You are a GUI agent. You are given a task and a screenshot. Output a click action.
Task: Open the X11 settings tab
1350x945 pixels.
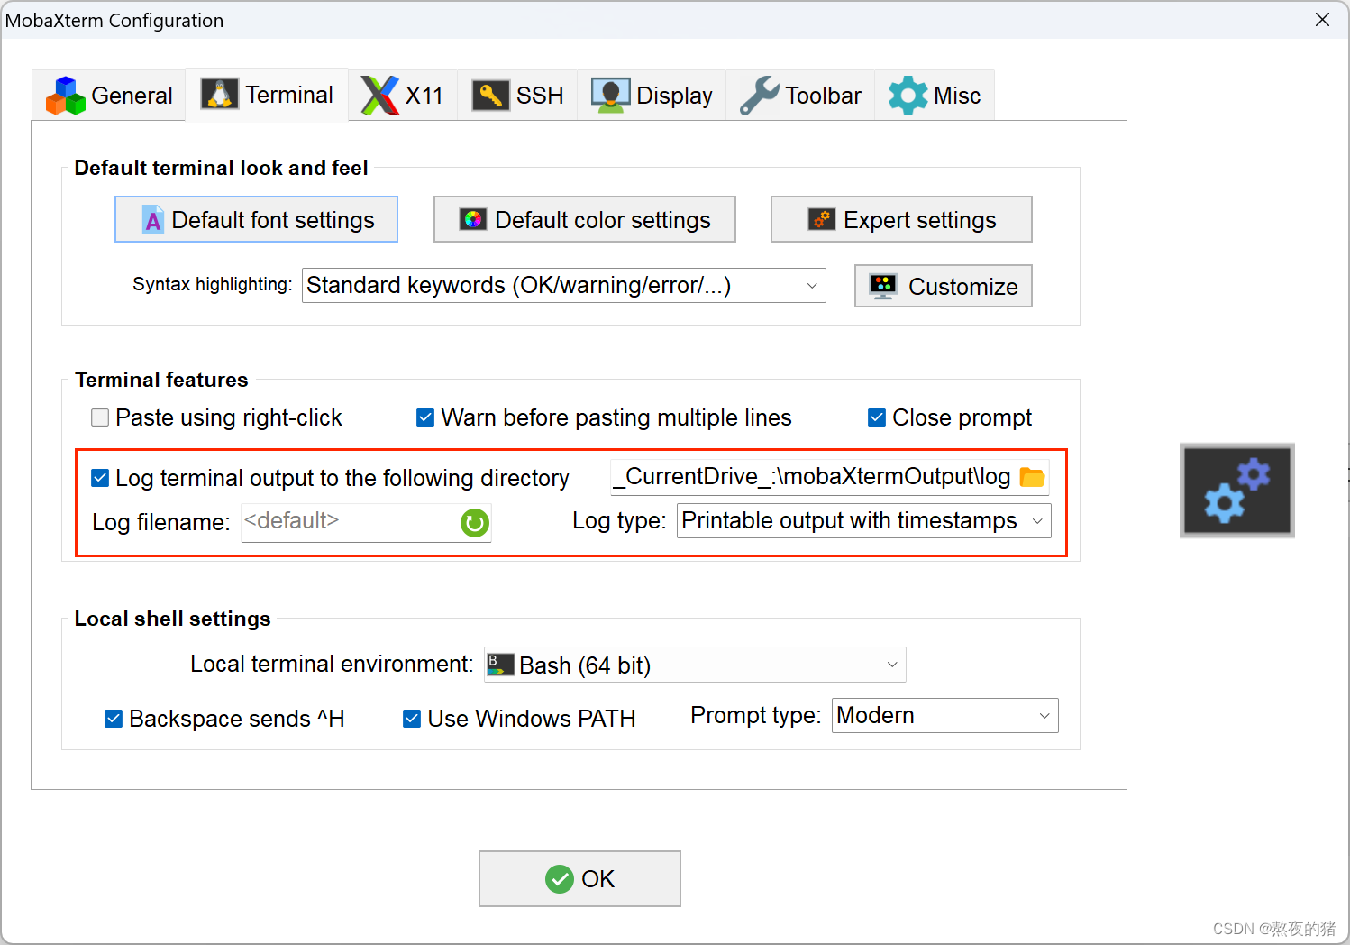pos(402,96)
